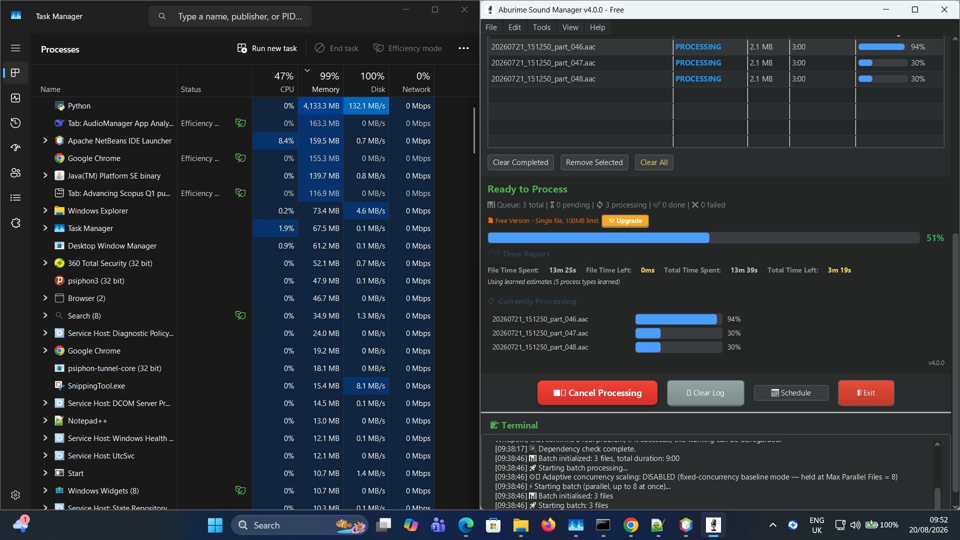Click the orange Upgrade button
The image size is (960, 540).
(625, 221)
